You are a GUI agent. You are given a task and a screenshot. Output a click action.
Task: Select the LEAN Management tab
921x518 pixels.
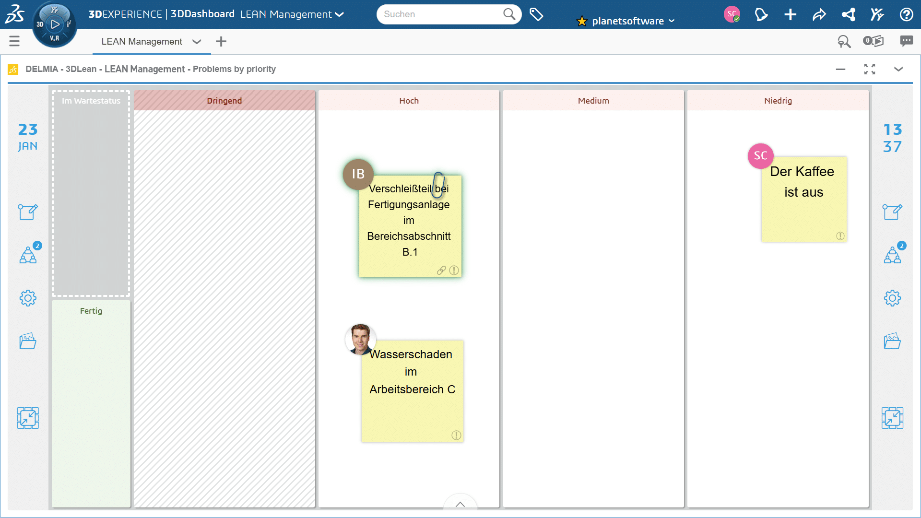pos(142,41)
